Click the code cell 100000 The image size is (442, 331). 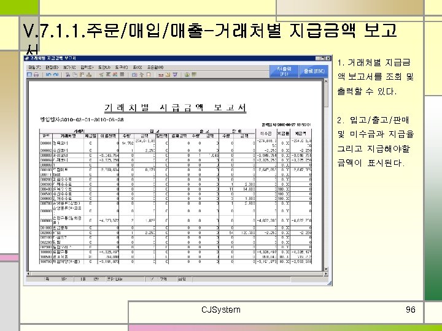[45, 252]
